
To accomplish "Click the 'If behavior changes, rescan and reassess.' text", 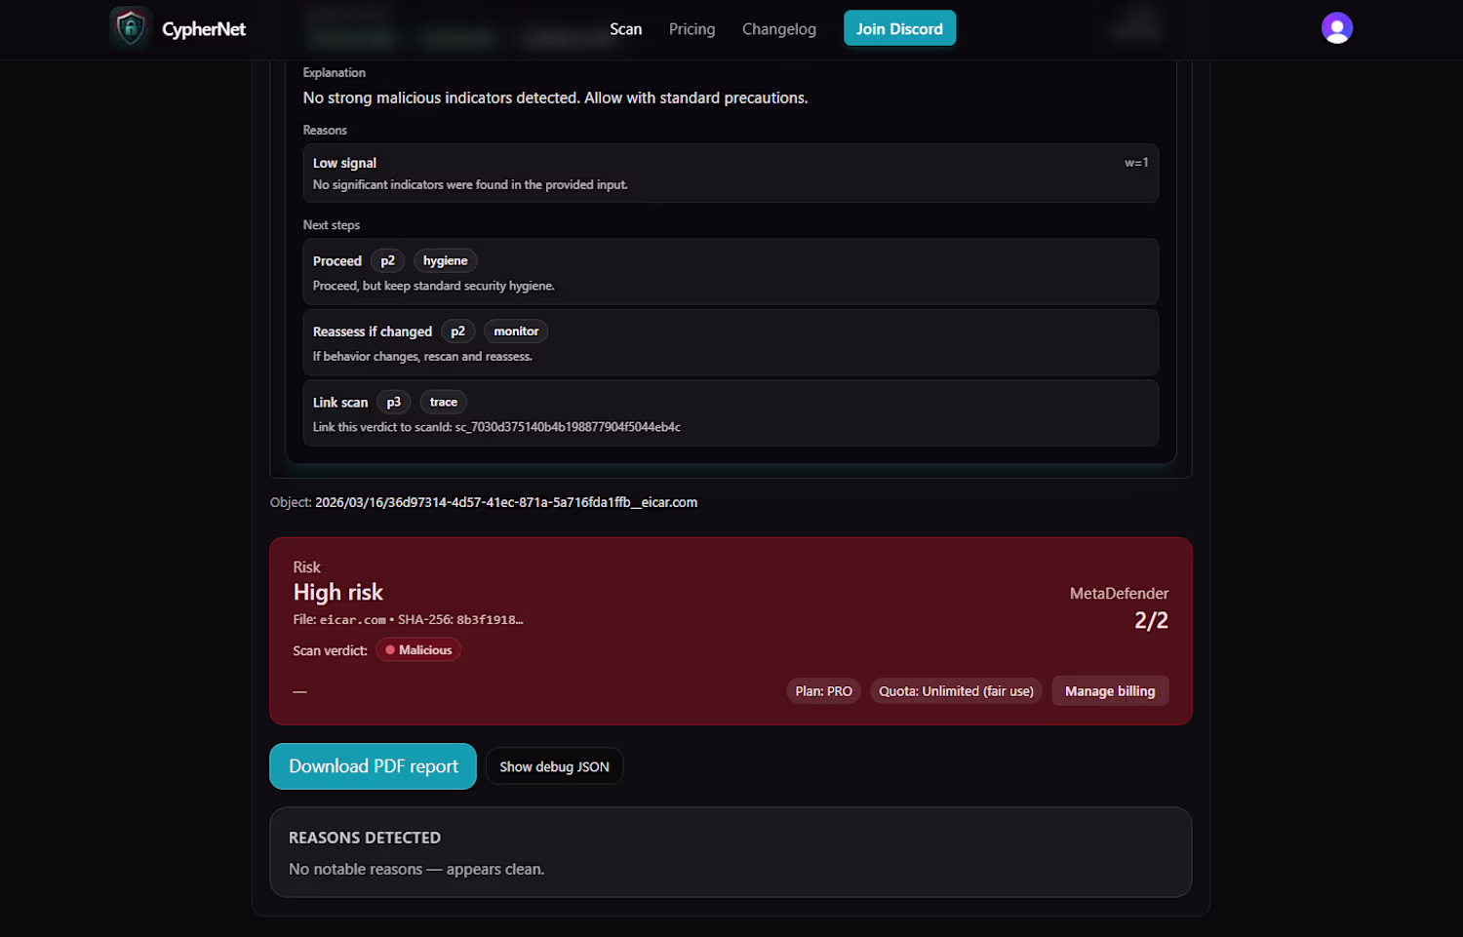I will [422, 357].
